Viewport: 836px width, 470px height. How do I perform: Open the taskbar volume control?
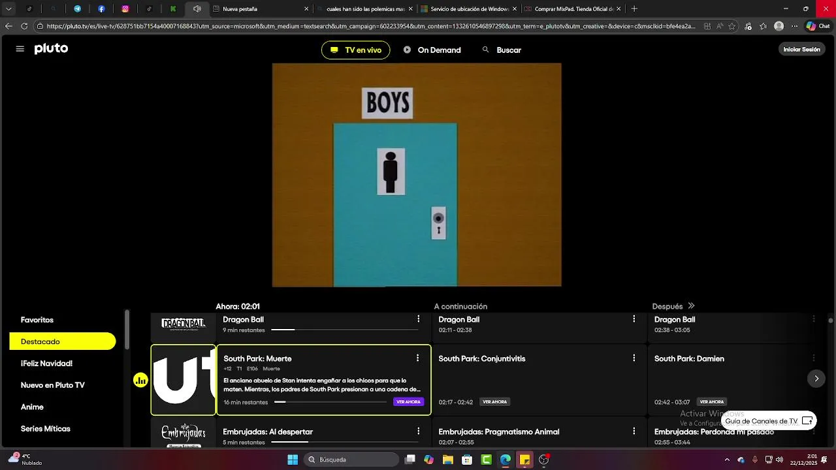779,460
